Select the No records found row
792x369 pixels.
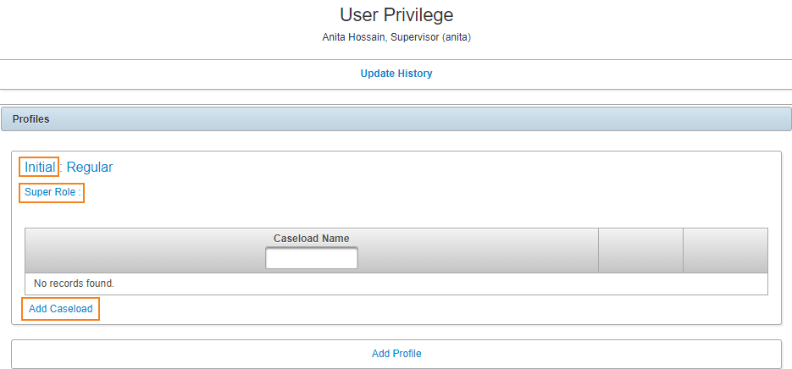point(396,284)
